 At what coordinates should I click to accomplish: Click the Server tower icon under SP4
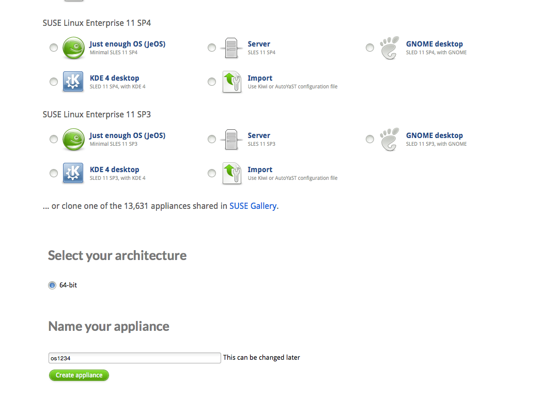coord(231,48)
